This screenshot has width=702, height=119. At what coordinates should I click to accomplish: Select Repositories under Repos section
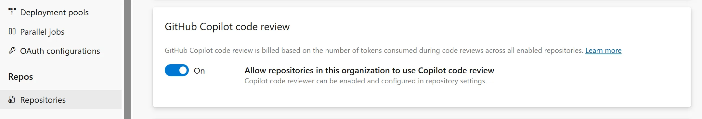click(61, 100)
